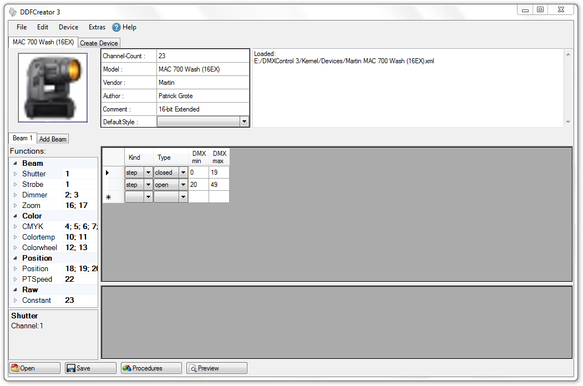
Task: Expand the Shutter function tree item
Action: point(16,174)
